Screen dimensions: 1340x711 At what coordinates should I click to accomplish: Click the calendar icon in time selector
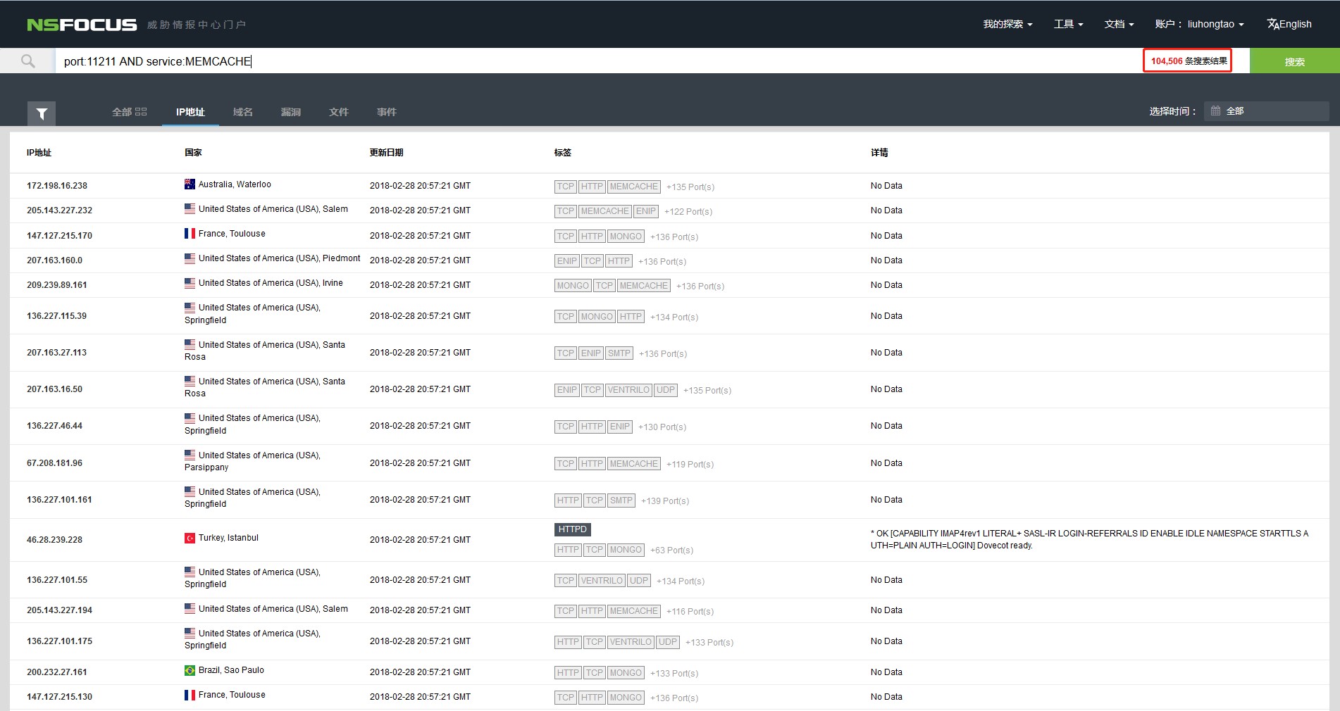(x=1215, y=111)
